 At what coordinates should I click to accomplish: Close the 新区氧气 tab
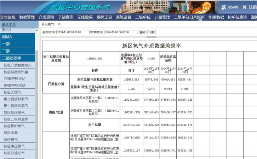point(59,24)
